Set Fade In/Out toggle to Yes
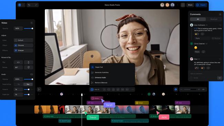 28,84
